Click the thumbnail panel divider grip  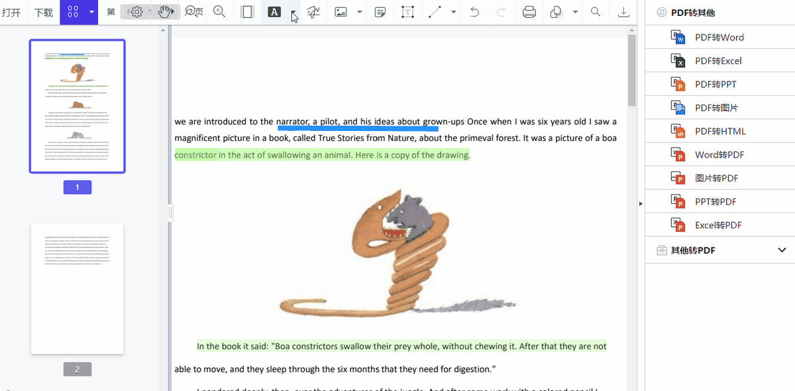tap(170, 212)
